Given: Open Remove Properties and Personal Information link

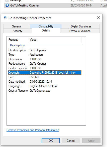Looking at the screenshot, I should point(33,130).
